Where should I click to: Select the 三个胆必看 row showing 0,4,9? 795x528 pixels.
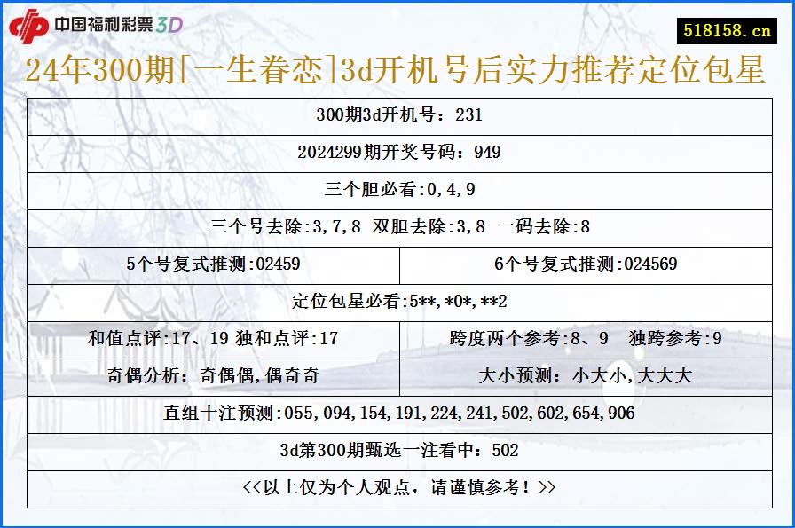click(x=397, y=190)
